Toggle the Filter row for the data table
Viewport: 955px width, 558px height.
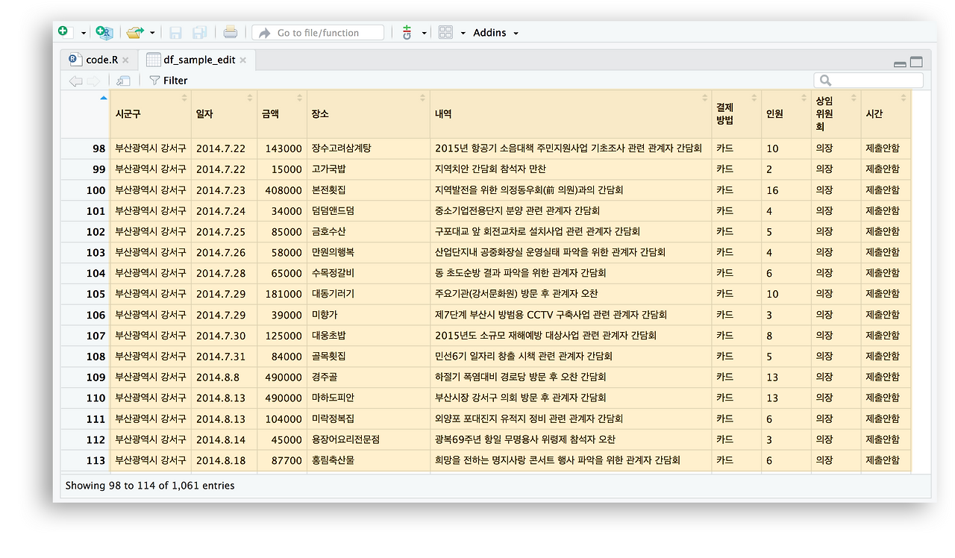[x=168, y=81]
